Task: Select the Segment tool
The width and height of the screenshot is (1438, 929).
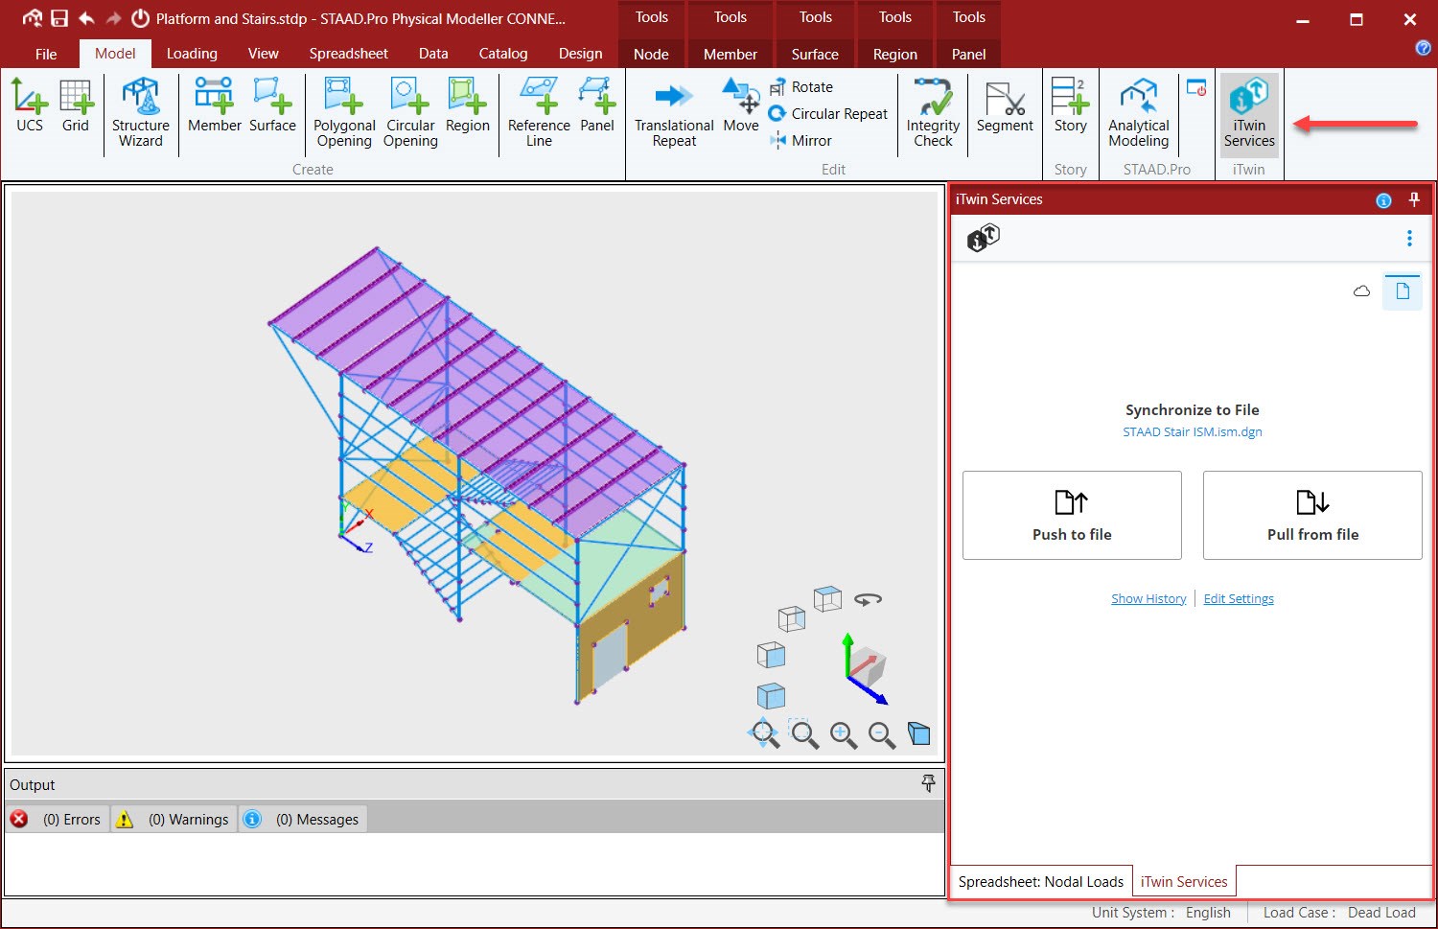Action: pyautogui.click(x=1005, y=105)
